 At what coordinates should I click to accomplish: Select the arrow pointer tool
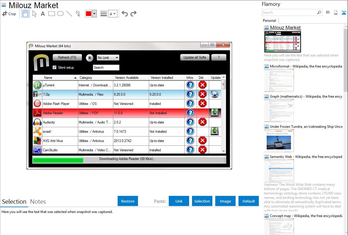pos(34,14)
